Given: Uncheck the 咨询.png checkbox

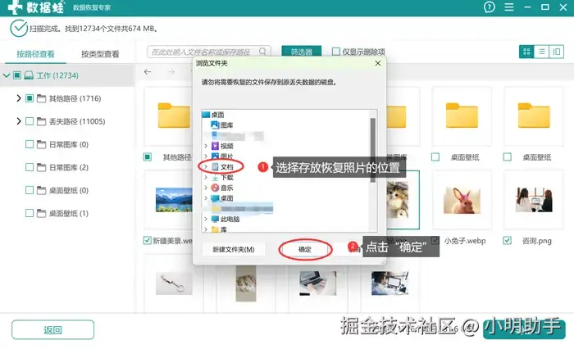Looking at the screenshot, I should pos(507,240).
